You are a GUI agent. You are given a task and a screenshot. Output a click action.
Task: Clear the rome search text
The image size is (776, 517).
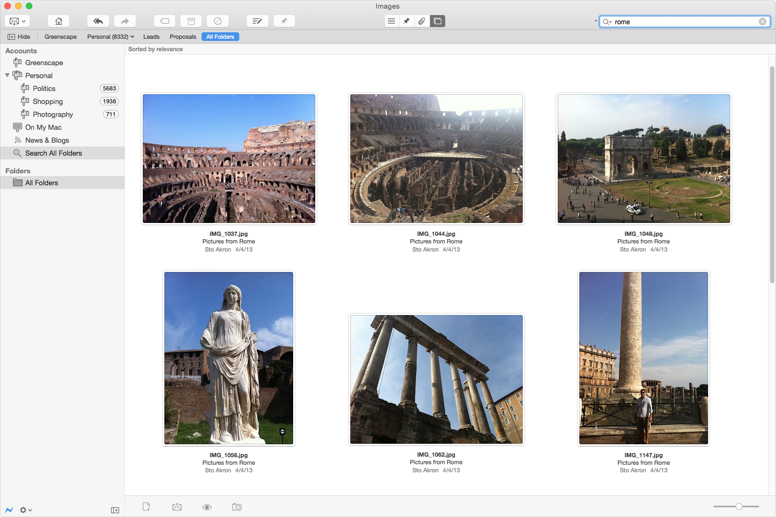(763, 22)
